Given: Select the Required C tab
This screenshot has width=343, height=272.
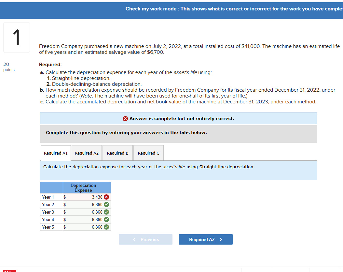Looking at the screenshot, I should (x=148, y=153).
